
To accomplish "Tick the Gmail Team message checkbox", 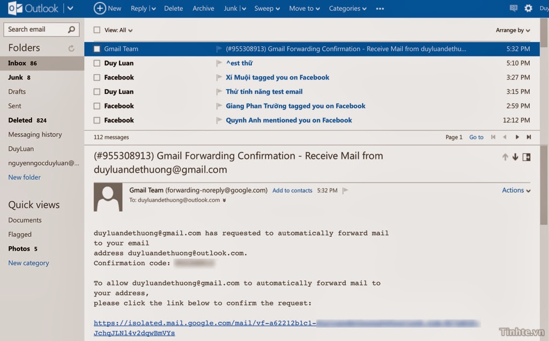I will tap(97, 49).
